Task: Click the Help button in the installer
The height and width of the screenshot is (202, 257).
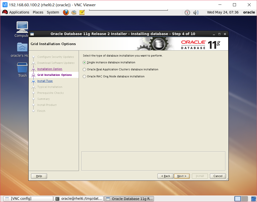Action: coord(39,176)
